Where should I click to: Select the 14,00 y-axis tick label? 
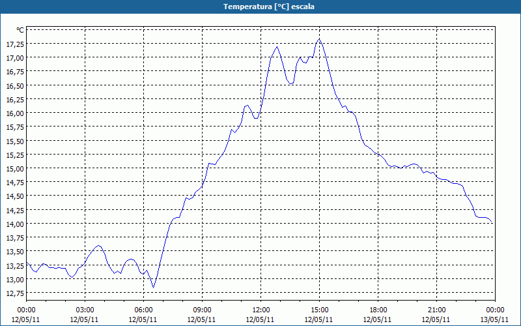coord(15,224)
